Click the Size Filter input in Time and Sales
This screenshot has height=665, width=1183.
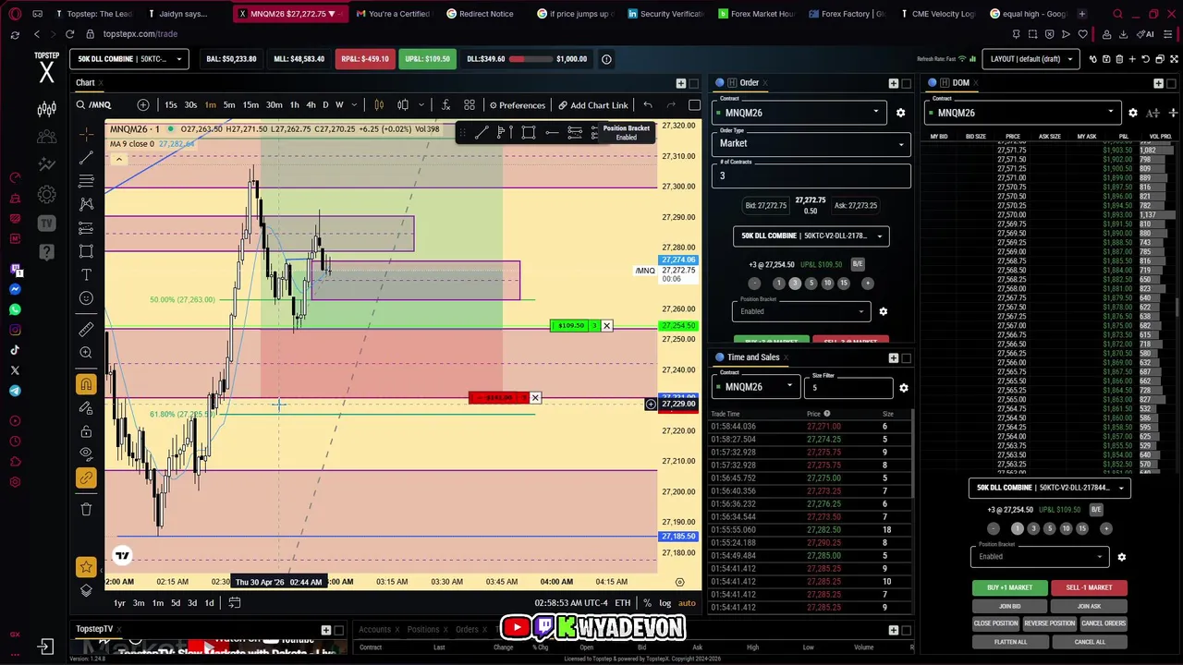pos(848,388)
